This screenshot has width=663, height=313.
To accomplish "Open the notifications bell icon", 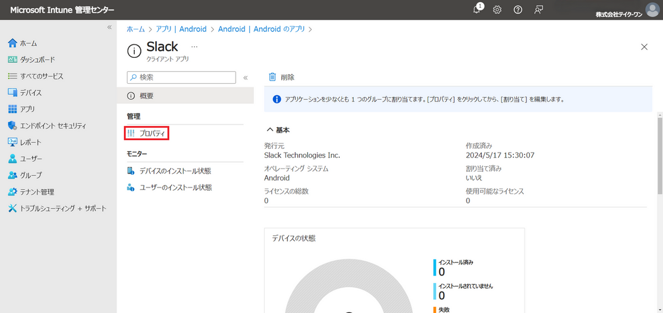I will [477, 9].
